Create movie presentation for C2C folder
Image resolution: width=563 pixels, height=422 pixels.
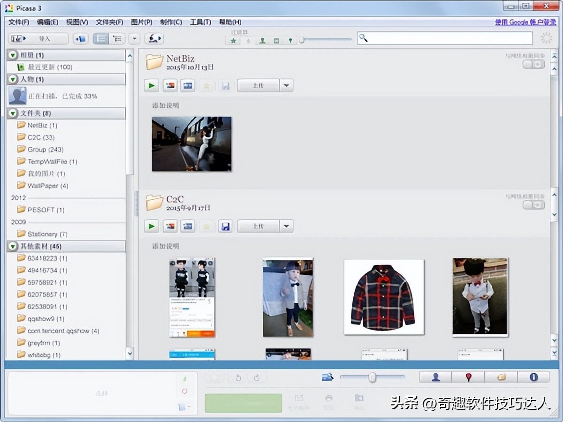coord(188,226)
